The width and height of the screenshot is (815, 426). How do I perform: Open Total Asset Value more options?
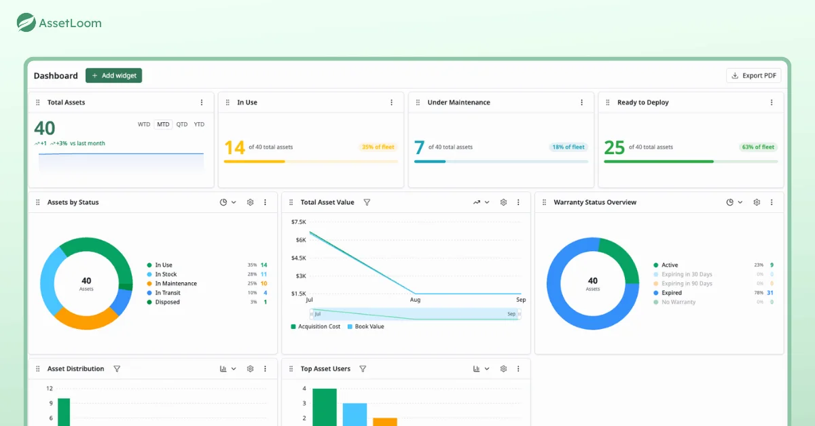(518, 202)
